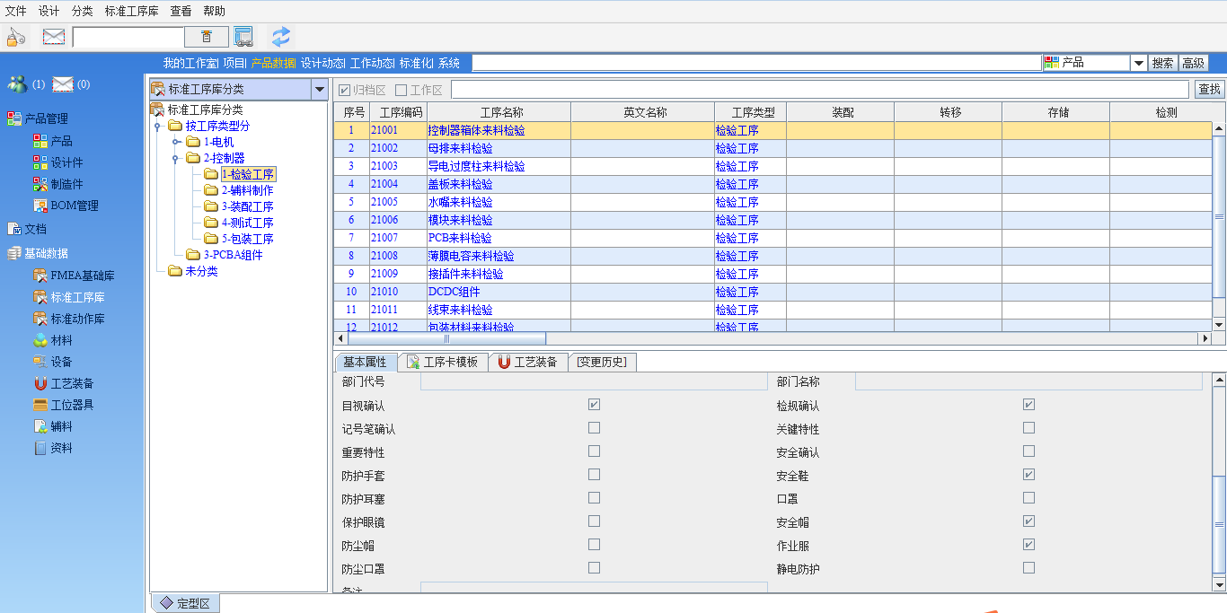Open 工位器具 in the sidebar
Screen dimensions: 1227x613
pos(40,405)
